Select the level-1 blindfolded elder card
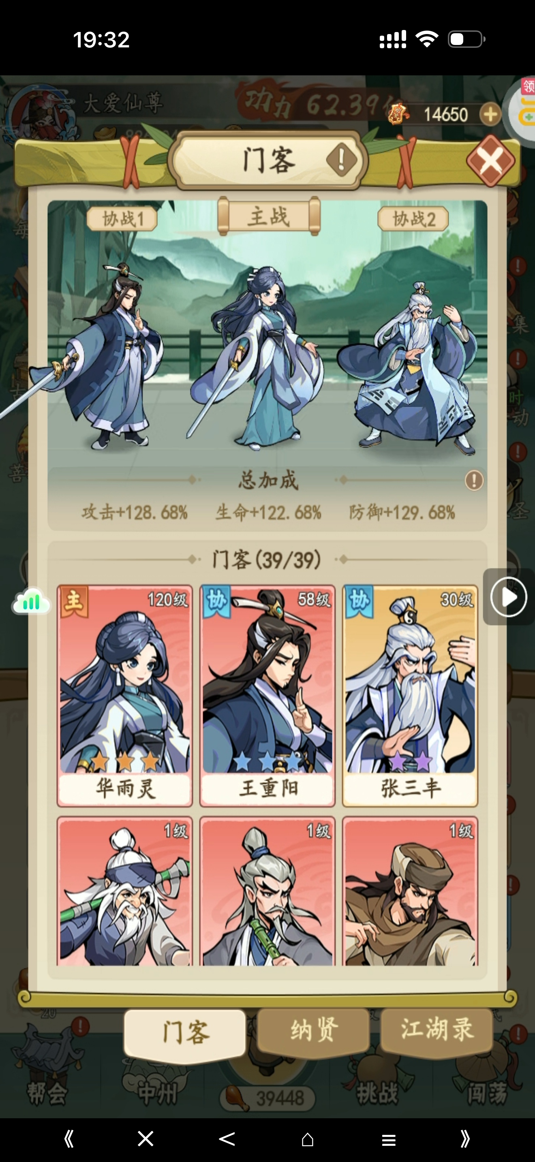The image size is (535, 1162). [124, 891]
